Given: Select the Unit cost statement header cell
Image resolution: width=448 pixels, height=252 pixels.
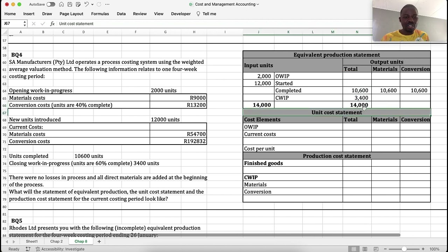Looking at the screenshot, I should 337,112.
